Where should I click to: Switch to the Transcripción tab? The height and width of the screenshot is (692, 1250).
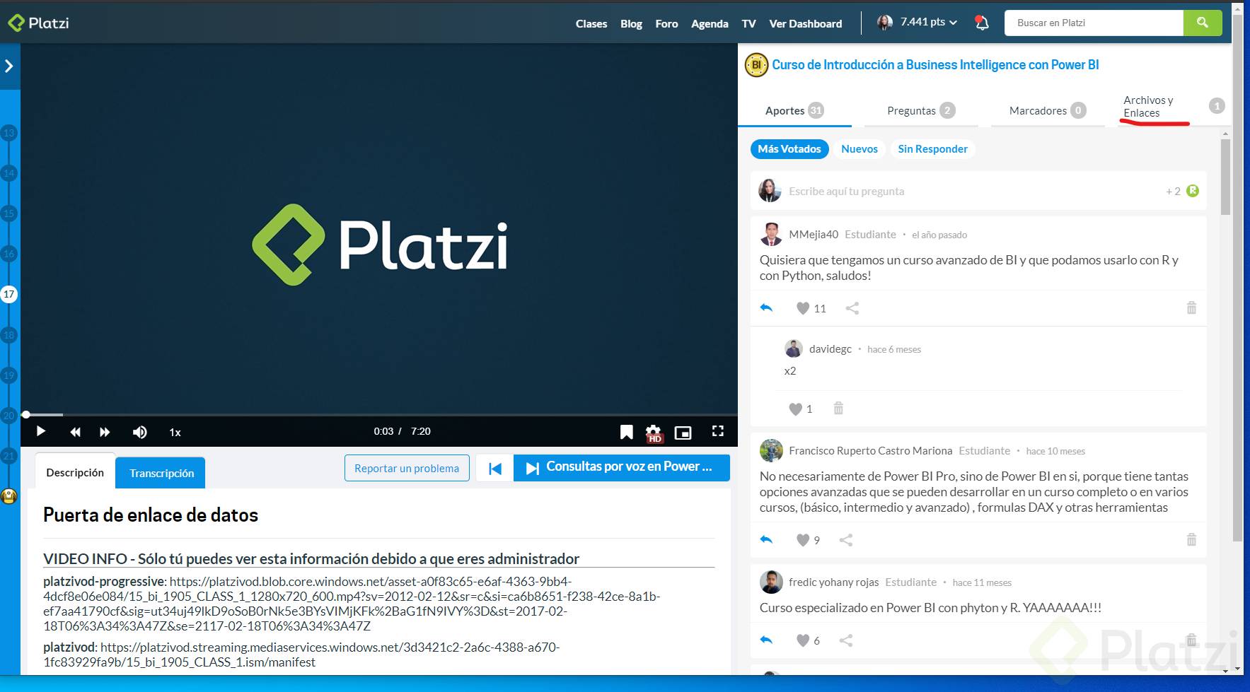coord(160,472)
